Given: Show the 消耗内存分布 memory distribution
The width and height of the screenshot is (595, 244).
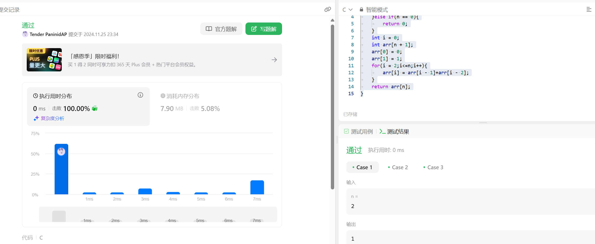Looking at the screenshot, I should pyautogui.click(x=180, y=96).
